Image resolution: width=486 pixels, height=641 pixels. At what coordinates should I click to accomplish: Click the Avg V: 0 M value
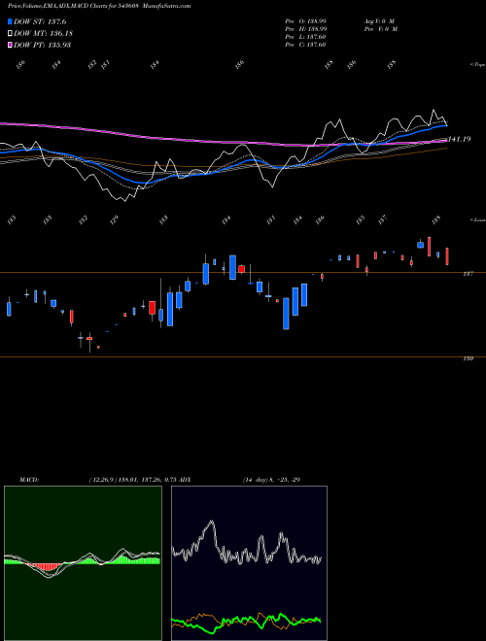(x=378, y=20)
